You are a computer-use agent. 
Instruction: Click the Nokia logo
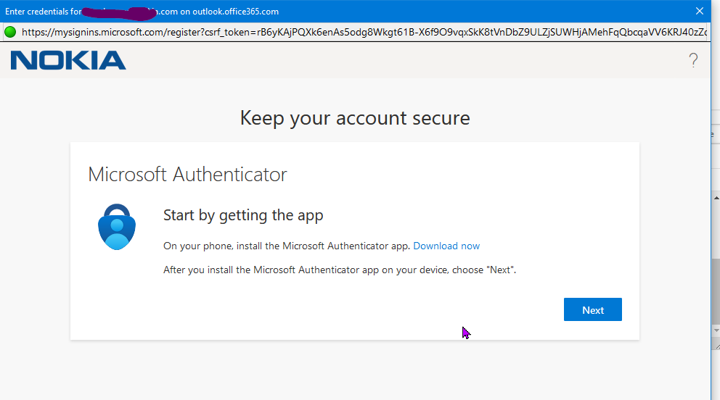tap(68, 60)
